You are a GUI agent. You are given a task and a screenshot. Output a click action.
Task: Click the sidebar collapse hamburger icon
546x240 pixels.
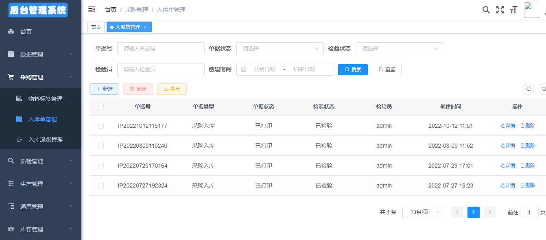point(92,10)
